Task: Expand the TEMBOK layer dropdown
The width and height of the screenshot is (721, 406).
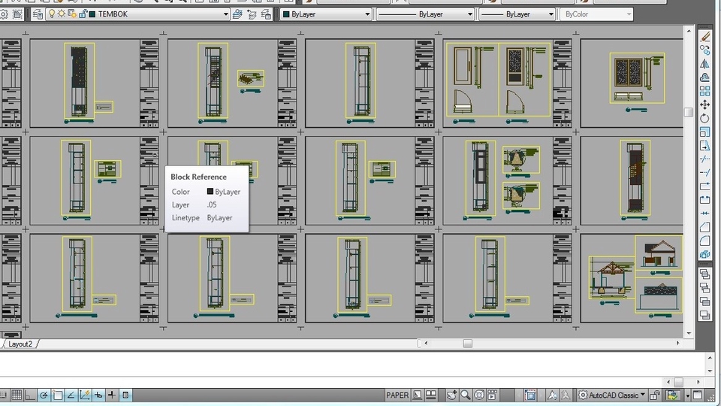Action: pyautogui.click(x=226, y=14)
